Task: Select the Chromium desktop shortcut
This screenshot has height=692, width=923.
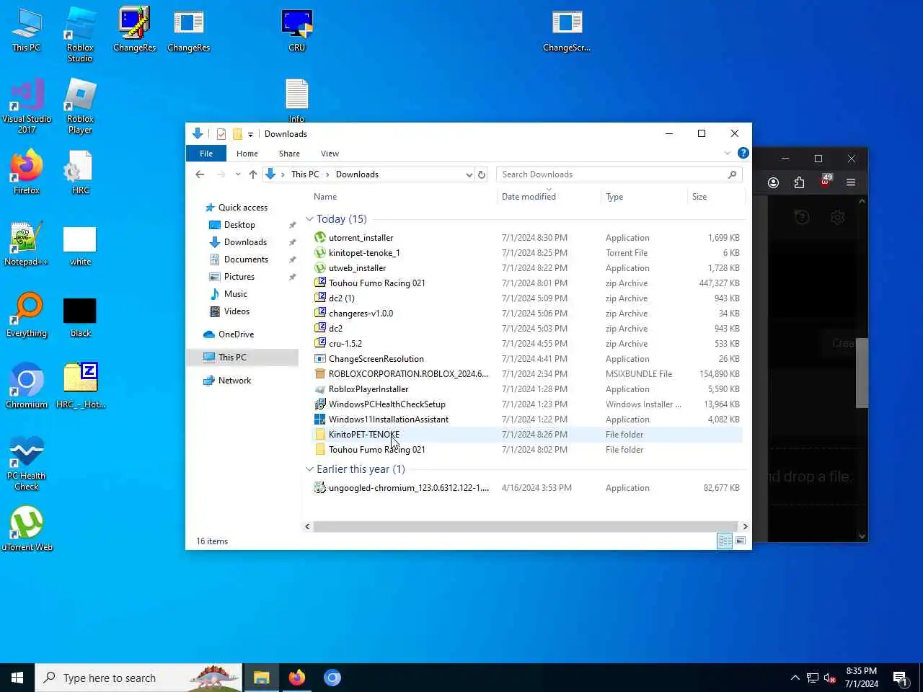Action: 27,386
